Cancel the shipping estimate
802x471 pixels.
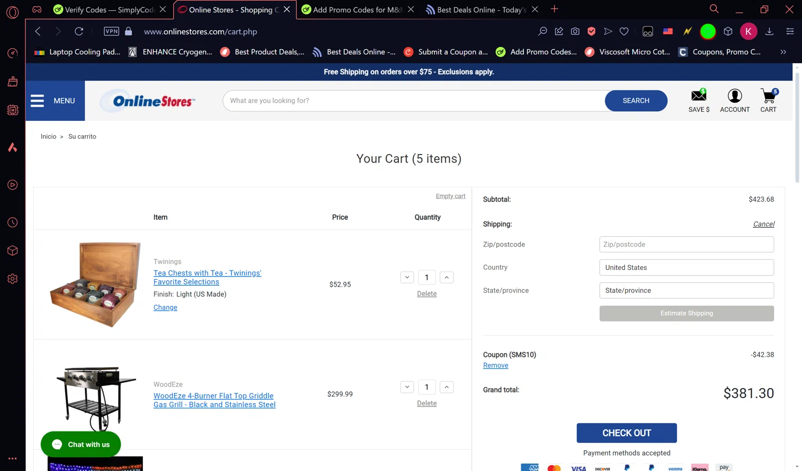tap(764, 224)
